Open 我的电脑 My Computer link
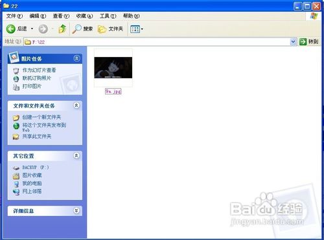The image size is (324, 240). [32, 183]
